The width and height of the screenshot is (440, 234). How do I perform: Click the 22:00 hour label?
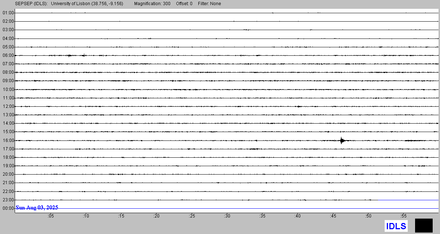pyautogui.click(x=8, y=191)
